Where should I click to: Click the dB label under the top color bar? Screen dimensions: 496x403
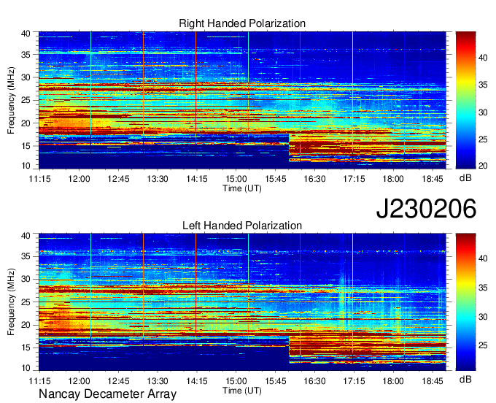click(465, 178)
